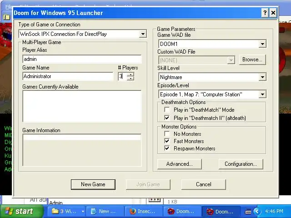The height and width of the screenshot is (218, 291).
Task: Disable the Fast Monsters checkbox
Action: coord(167,141)
